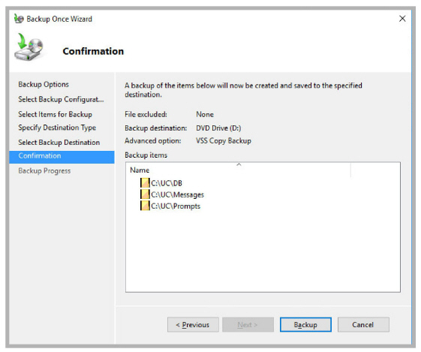Screen dimensions: 421x352
Task: Open the Select Items for Backup step
Action: (x=55, y=114)
